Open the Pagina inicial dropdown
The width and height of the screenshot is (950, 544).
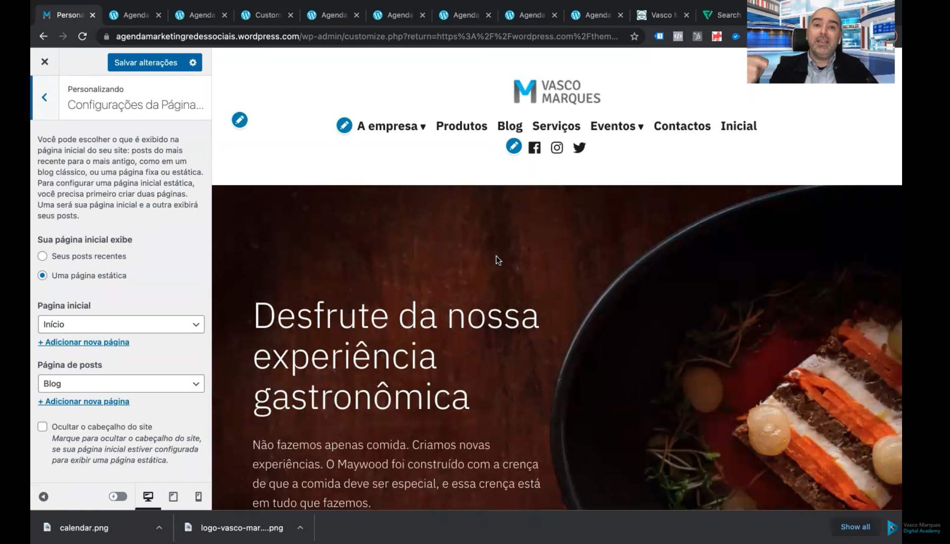coord(121,324)
